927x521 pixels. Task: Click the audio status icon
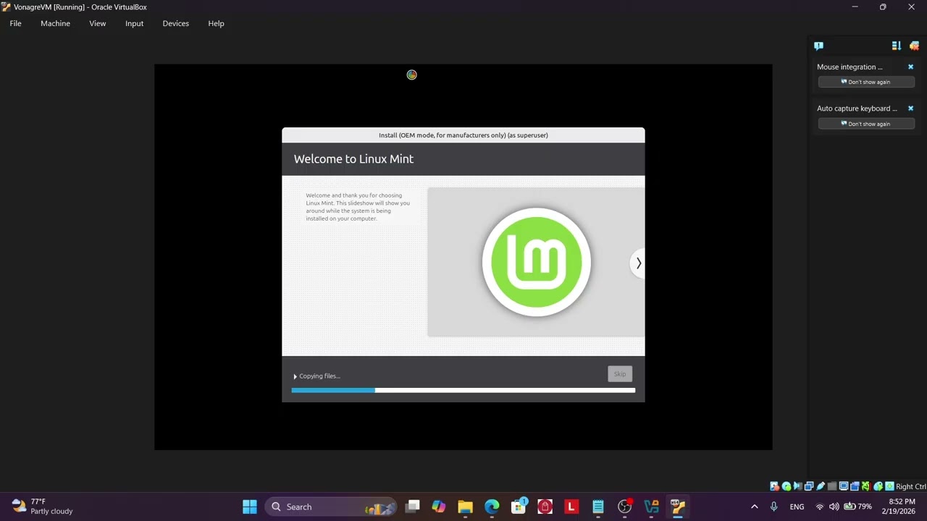click(x=797, y=486)
